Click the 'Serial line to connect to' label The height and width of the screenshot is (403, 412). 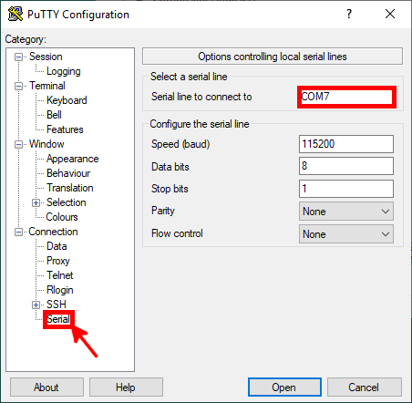pyautogui.click(x=201, y=97)
